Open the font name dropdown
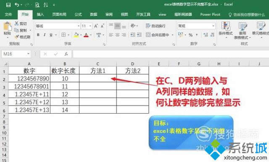This screenshot has height=162, width=269. [x=79, y=26]
